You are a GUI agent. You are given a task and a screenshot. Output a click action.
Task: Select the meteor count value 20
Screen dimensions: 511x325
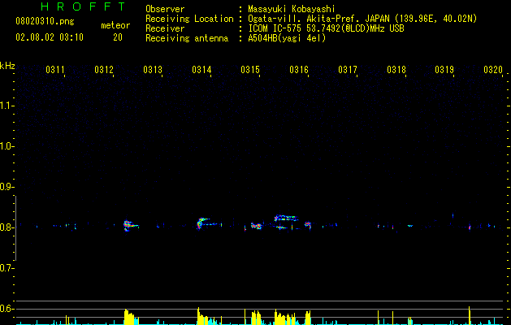118,37
